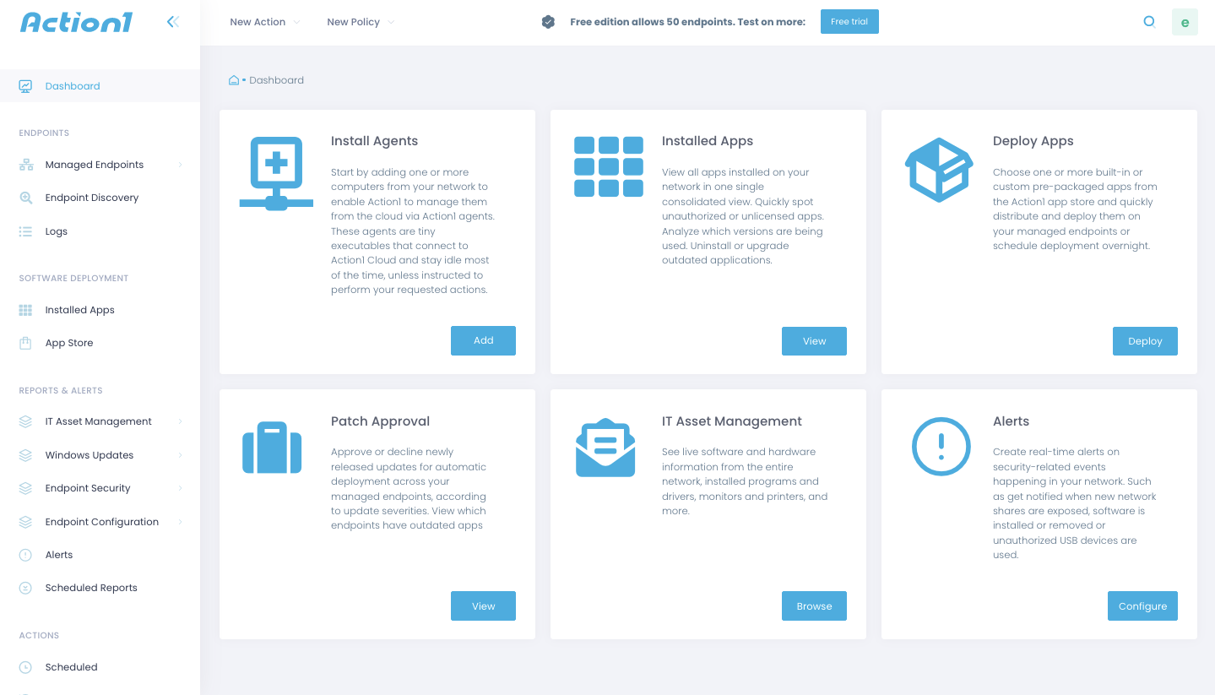Click View on Patch Approval card
Image resolution: width=1215 pixels, height=695 pixels.
[483, 606]
